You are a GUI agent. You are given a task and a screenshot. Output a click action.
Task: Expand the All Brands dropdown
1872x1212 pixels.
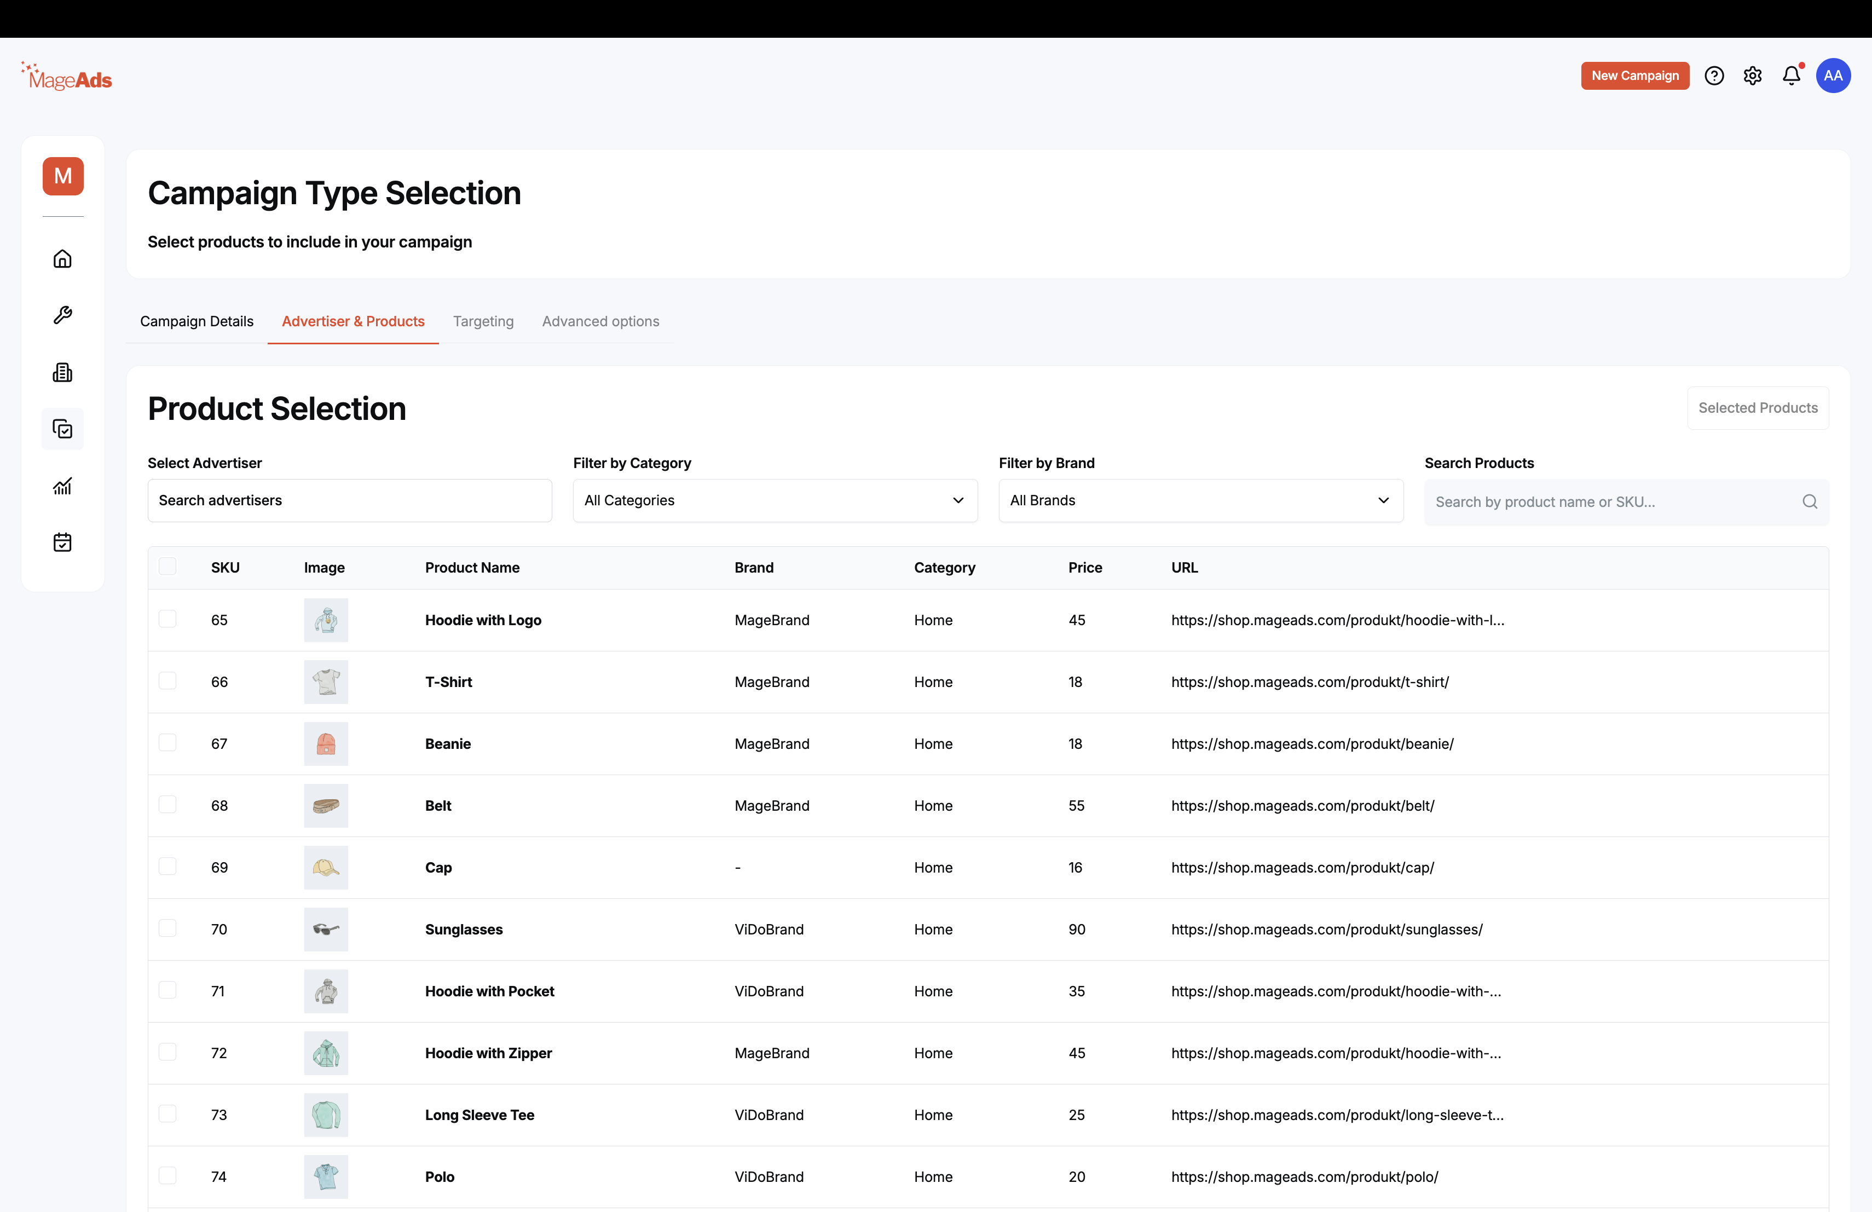coord(1200,500)
